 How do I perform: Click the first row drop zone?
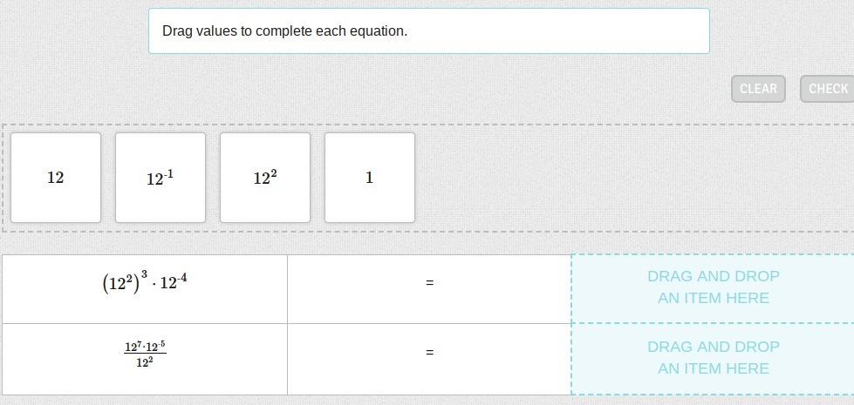[x=713, y=287]
